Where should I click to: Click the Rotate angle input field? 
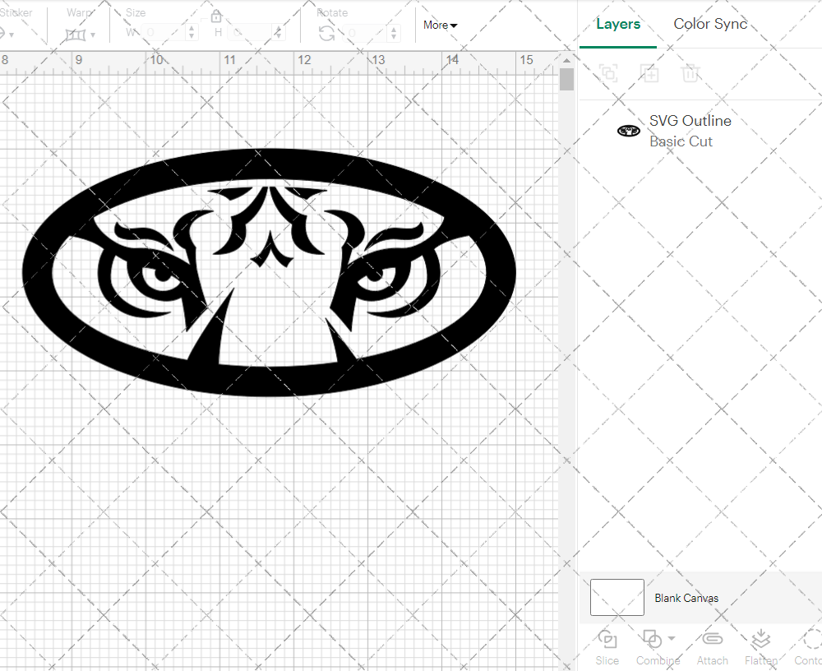click(x=366, y=33)
